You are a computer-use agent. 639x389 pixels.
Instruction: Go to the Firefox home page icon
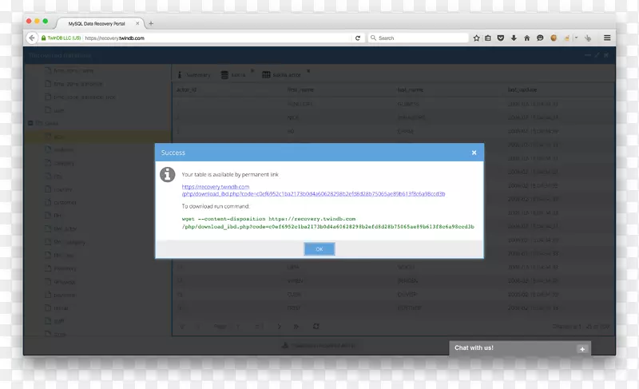[x=526, y=38]
